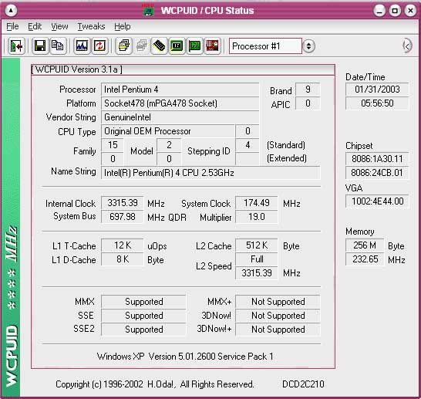Click the SSE2 'Supported' field
Image resolution: width=421 pixels, height=399 pixels.
(x=143, y=330)
